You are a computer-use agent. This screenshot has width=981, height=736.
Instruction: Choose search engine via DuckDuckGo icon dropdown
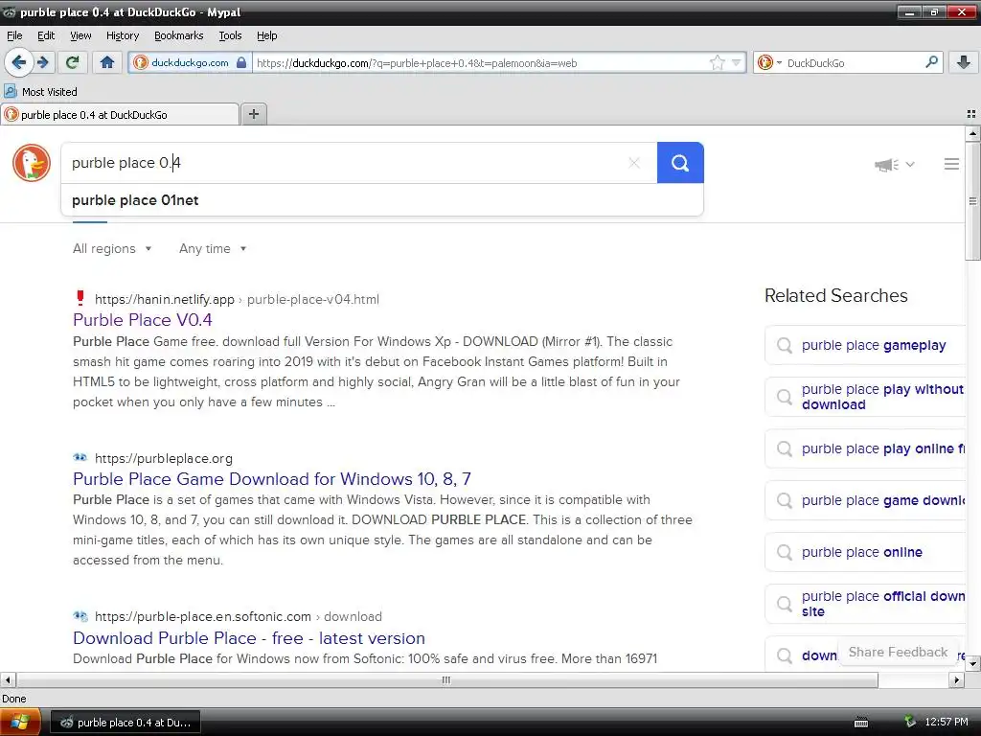click(768, 62)
